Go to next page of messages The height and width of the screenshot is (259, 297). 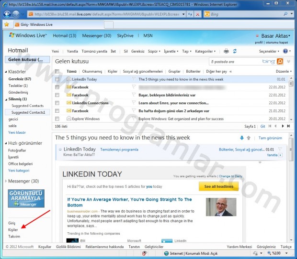[283, 126]
